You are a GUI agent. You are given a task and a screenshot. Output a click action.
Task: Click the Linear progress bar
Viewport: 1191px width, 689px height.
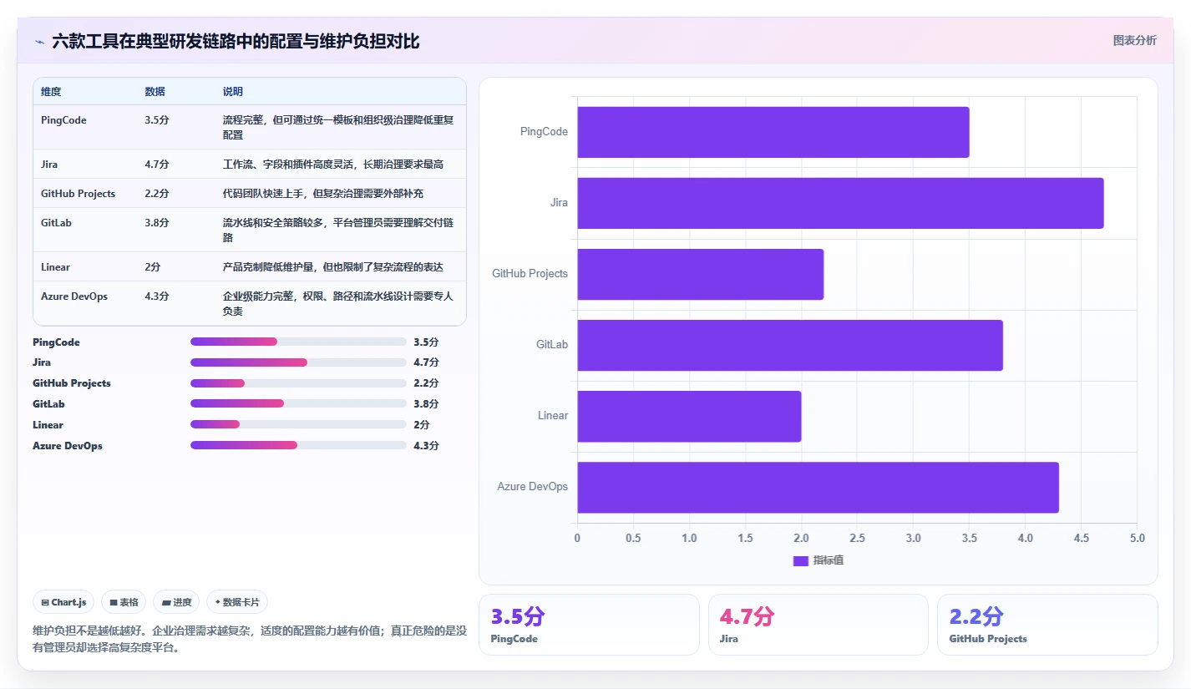[298, 424]
